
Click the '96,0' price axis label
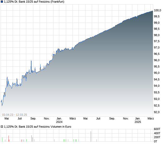pos(157,60)
